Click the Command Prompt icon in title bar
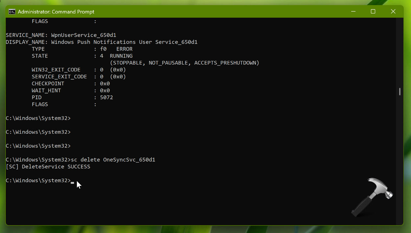 pyautogui.click(x=12, y=12)
